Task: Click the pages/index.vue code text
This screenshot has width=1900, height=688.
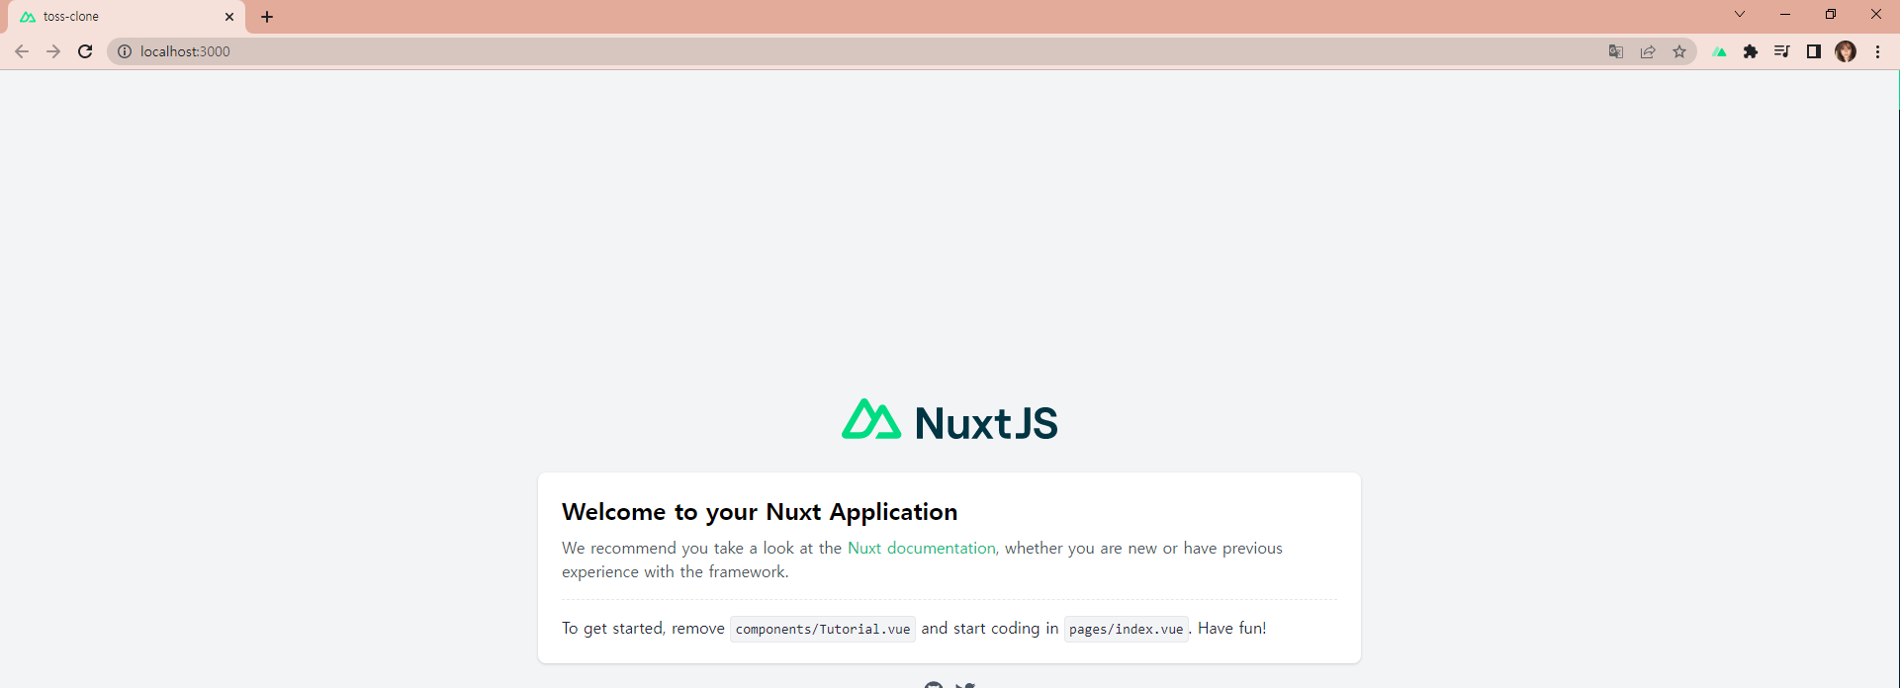Action: tap(1126, 629)
